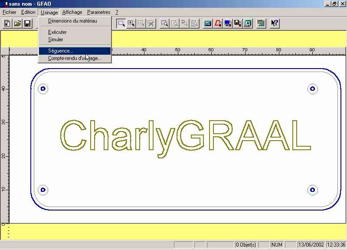
Task: Click the CharlyGRAAL engraved text outline
Action: (185, 138)
